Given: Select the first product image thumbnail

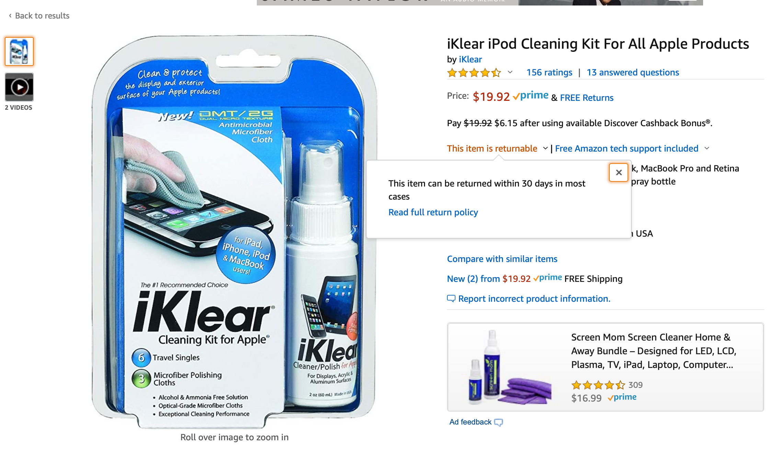Looking at the screenshot, I should 19,51.
